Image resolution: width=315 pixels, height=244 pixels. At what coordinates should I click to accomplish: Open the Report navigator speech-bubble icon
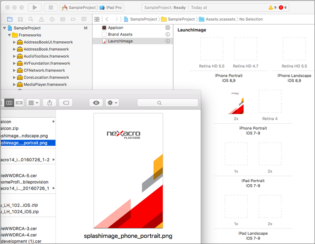tap(84, 19)
